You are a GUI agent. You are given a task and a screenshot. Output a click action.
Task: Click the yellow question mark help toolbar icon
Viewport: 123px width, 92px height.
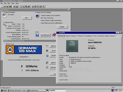(x=44, y=6)
